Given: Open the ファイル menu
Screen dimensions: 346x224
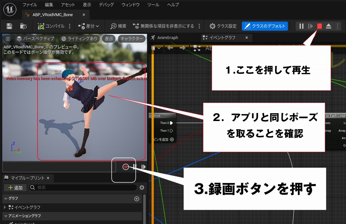Looking at the screenshot, I should click(x=30, y=5).
